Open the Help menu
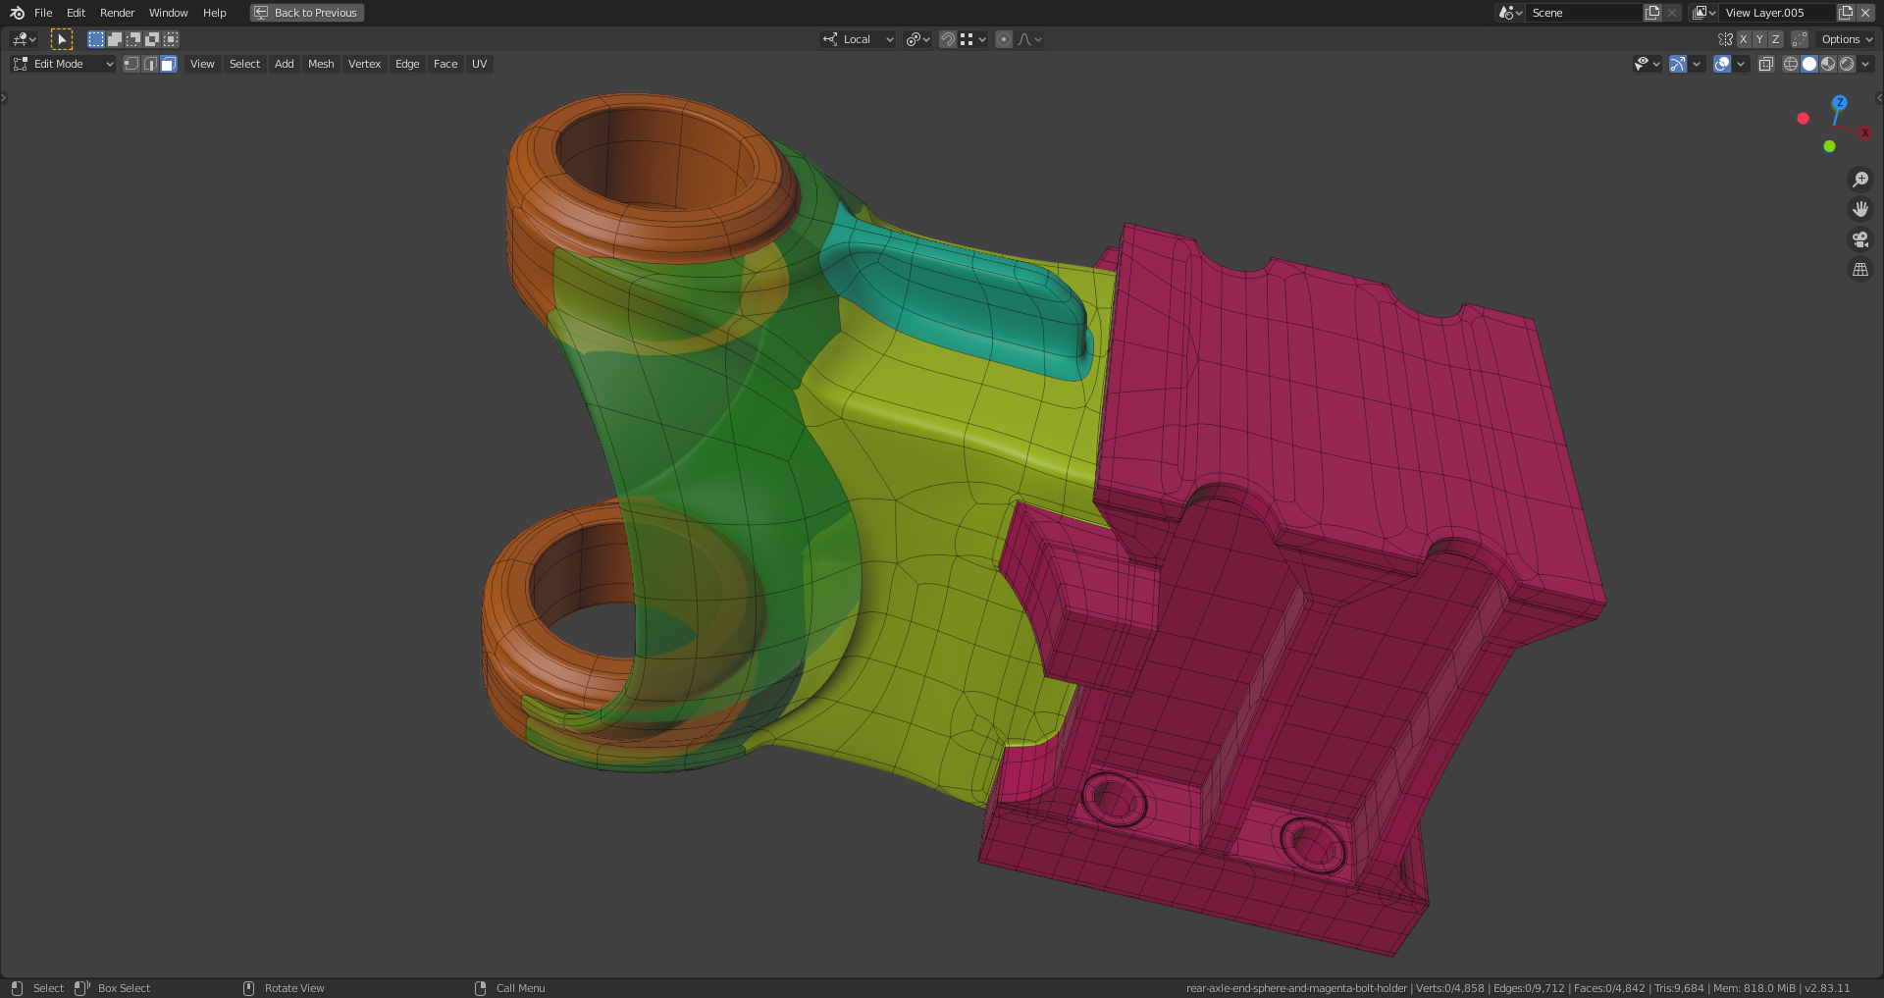The height and width of the screenshot is (998, 1884). click(215, 13)
